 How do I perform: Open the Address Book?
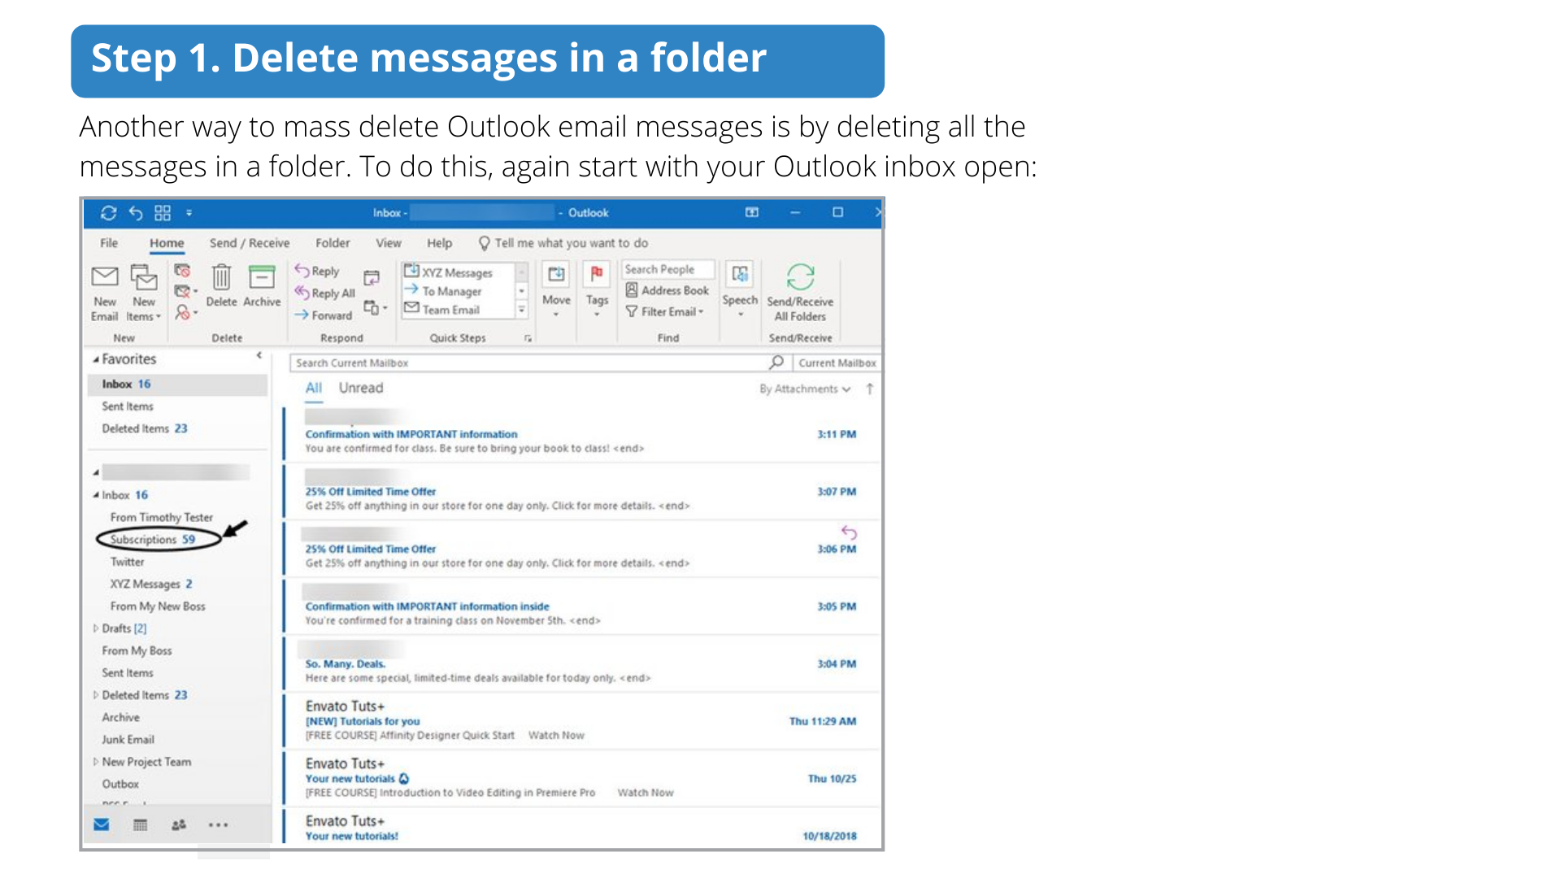click(667, 290)
